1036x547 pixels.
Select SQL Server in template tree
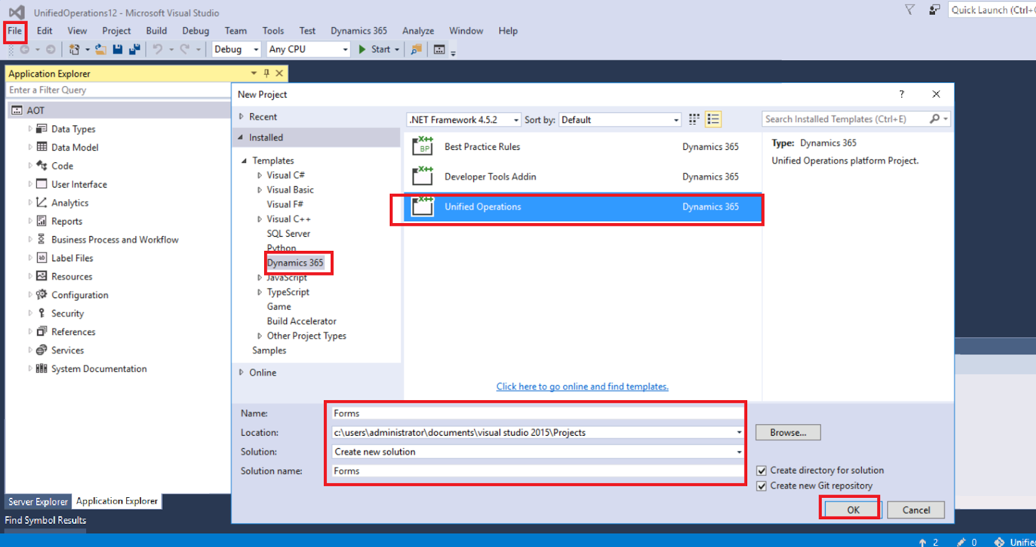click(289, 233)
